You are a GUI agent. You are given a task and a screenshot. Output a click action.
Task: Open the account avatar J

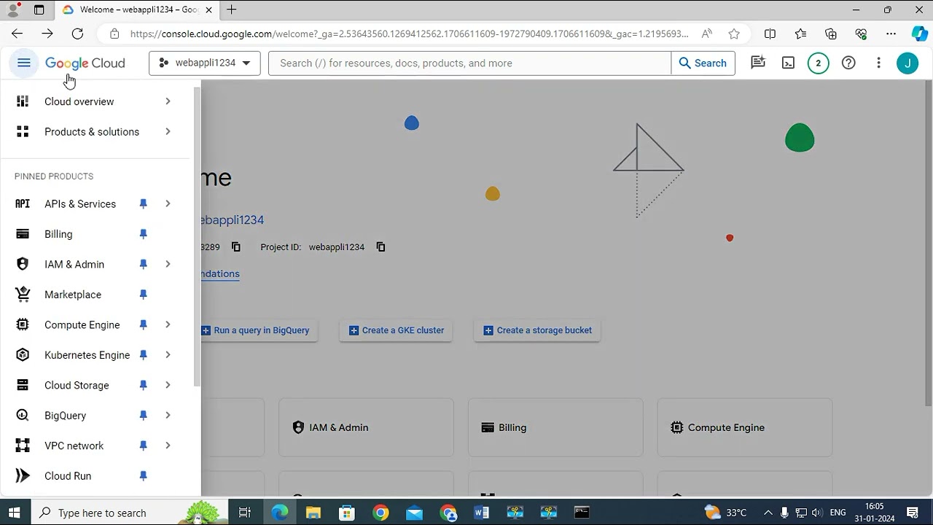point(907,63)
